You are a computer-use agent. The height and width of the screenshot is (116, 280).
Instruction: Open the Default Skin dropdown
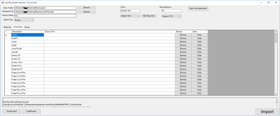pyautogui.click(x=130, y=16)
